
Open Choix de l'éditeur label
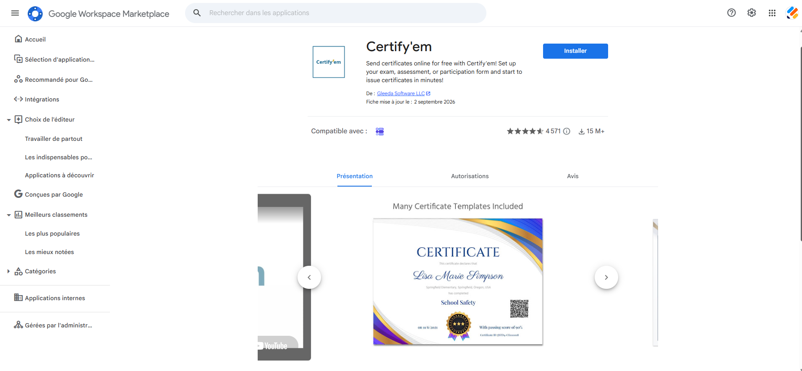(x=50, y=119)
